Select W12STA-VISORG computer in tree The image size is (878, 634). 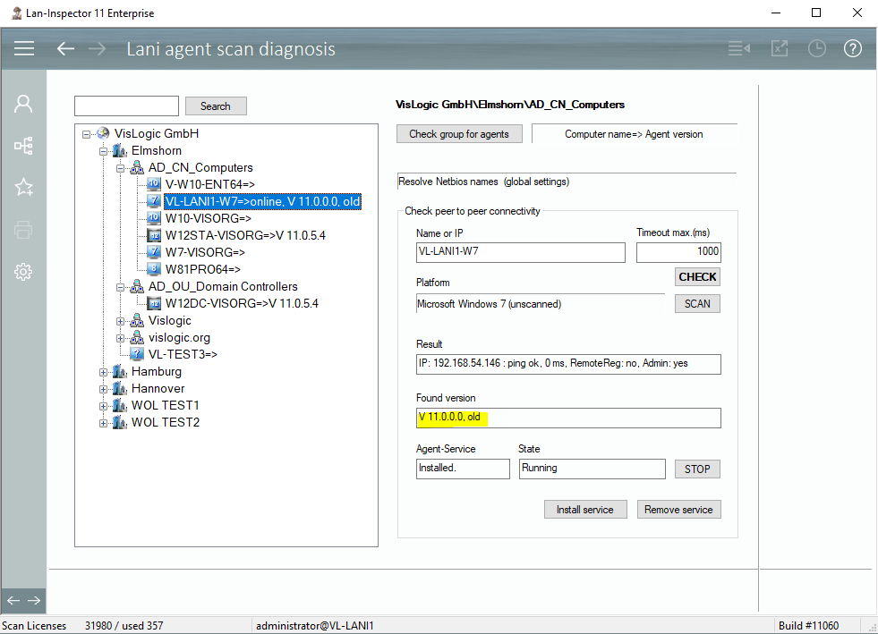coord(245,235)
